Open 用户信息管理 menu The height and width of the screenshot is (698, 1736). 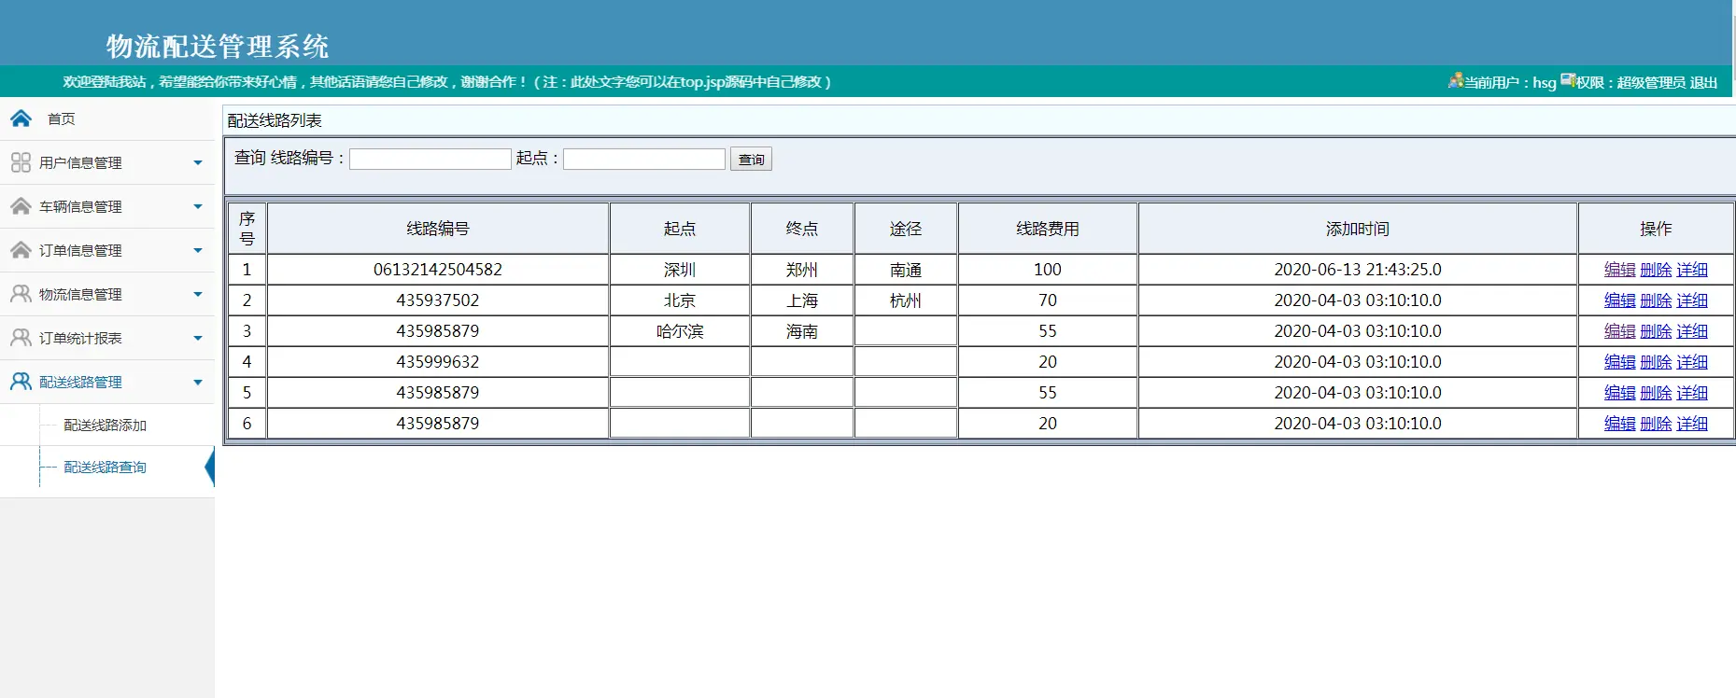tap(80, 162)
